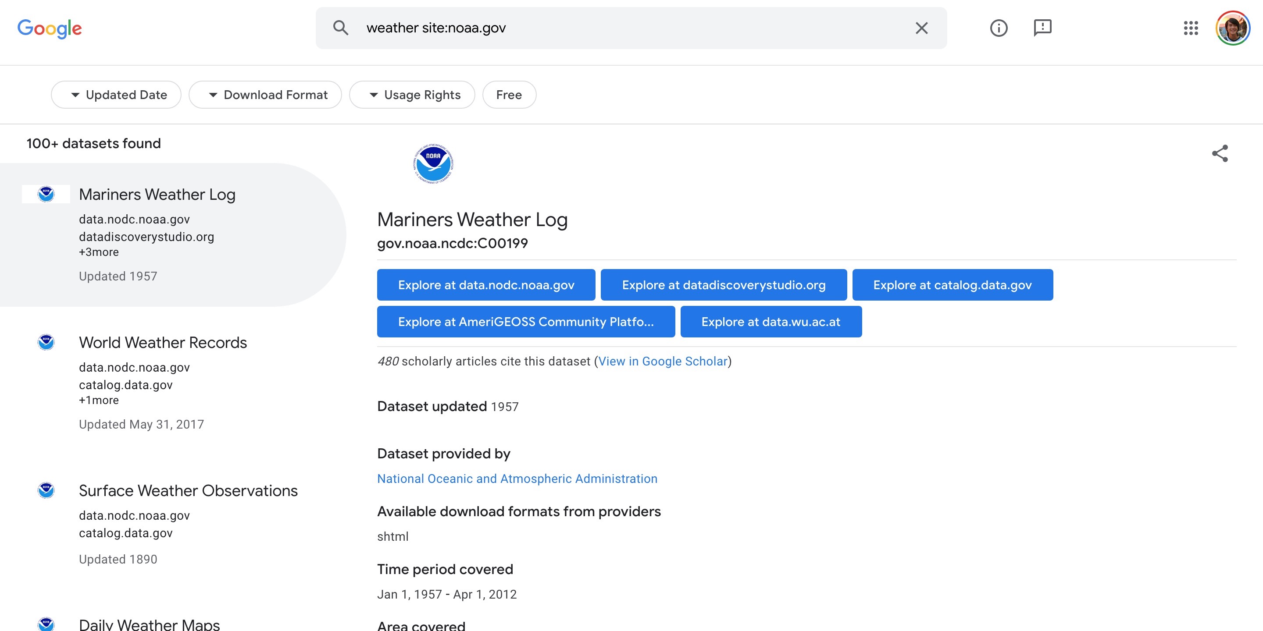
Task: Click the account profile avatar
Action: click(x=1232, y=28)
